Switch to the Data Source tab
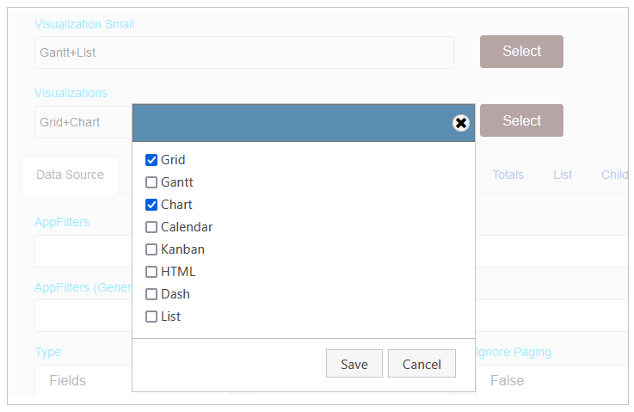This screenshot has width=634, height=412. [x=70, y=175]
